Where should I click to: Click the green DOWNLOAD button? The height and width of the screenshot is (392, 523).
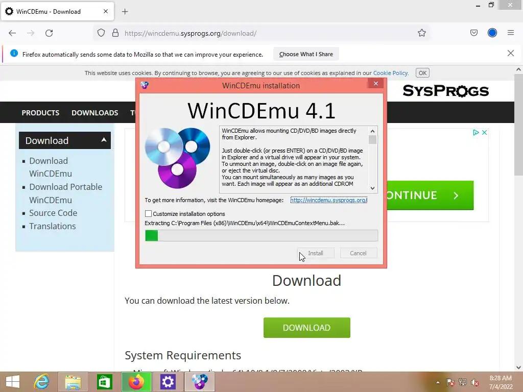[x=307, y=328]
